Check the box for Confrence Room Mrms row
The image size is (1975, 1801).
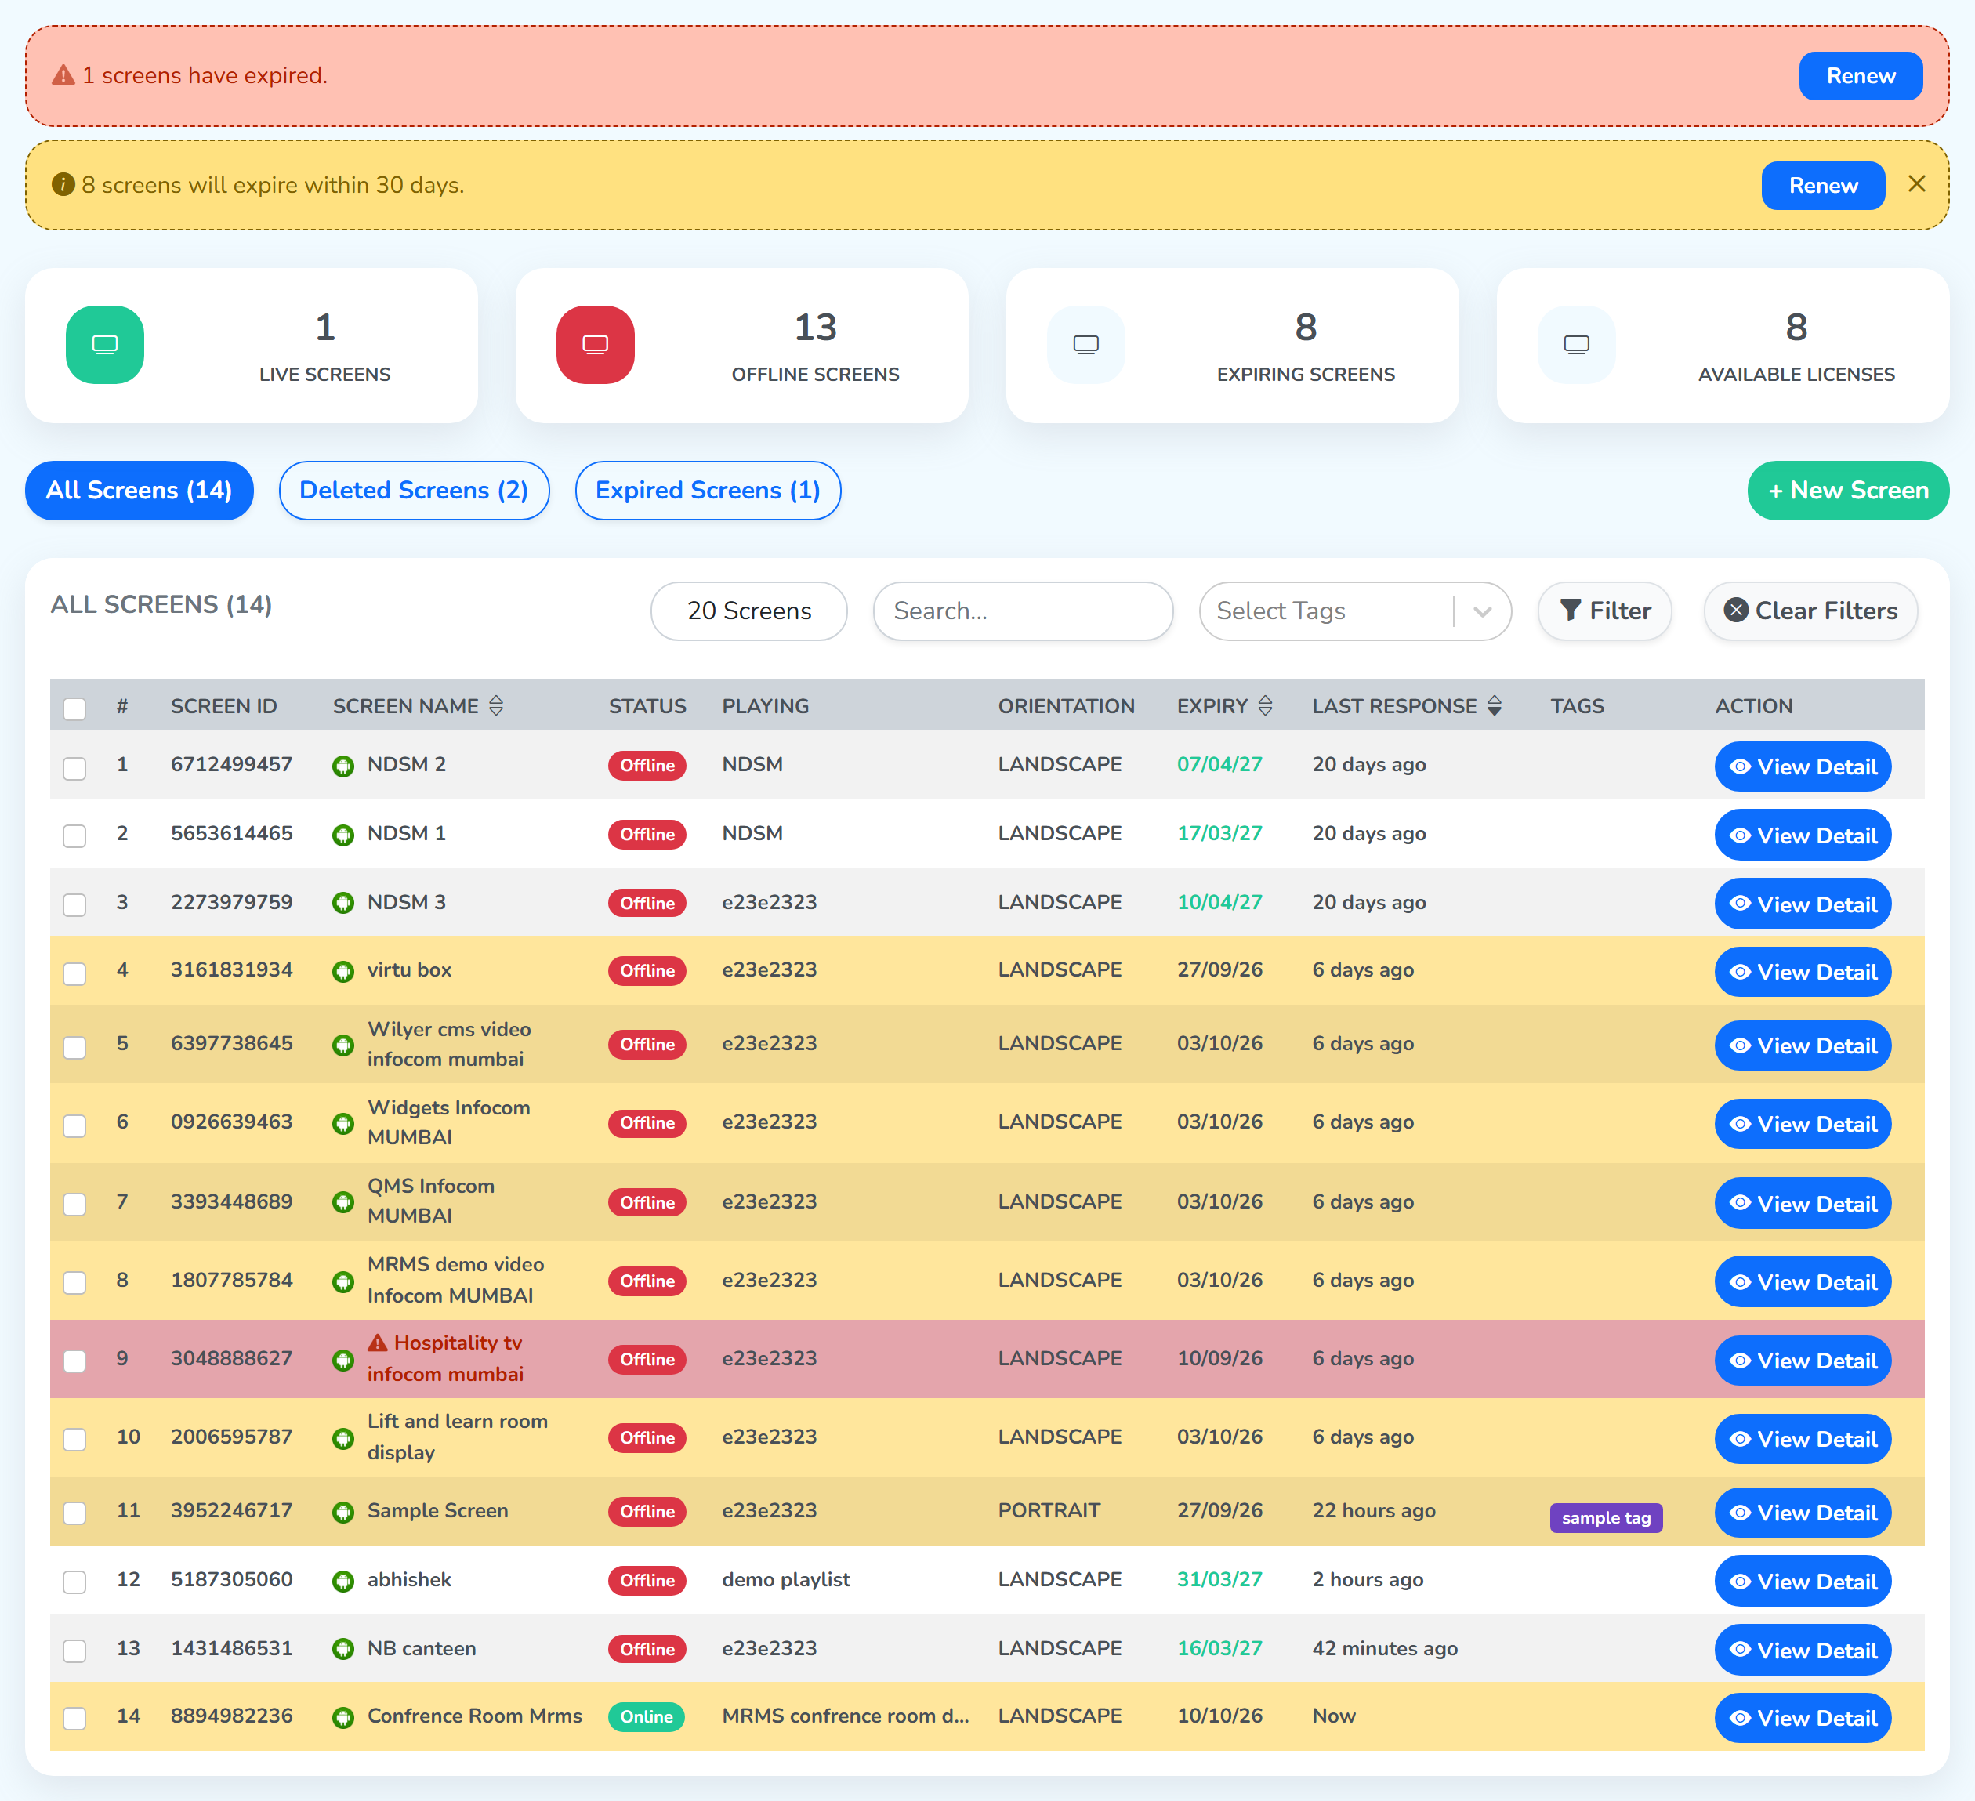(74, 1719)
